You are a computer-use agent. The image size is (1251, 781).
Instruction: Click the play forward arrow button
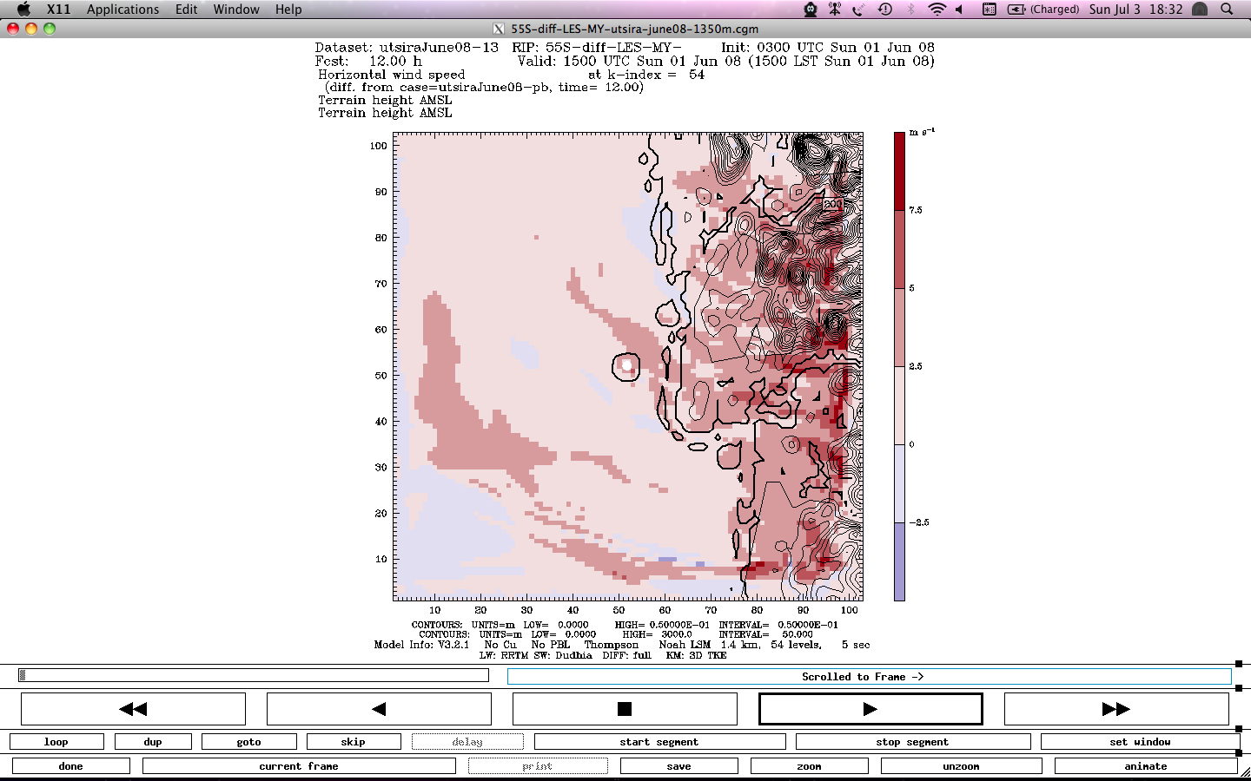[x=870, y=709]
